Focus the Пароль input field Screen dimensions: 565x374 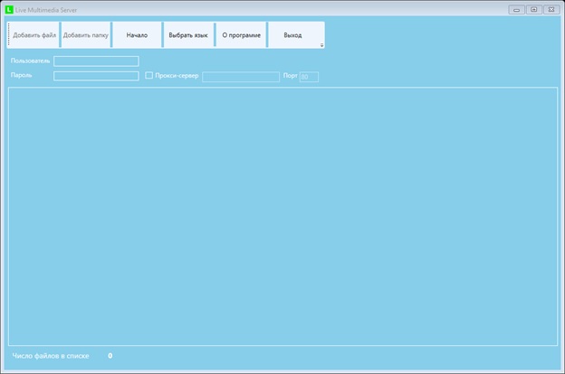(x=96, y=76)
